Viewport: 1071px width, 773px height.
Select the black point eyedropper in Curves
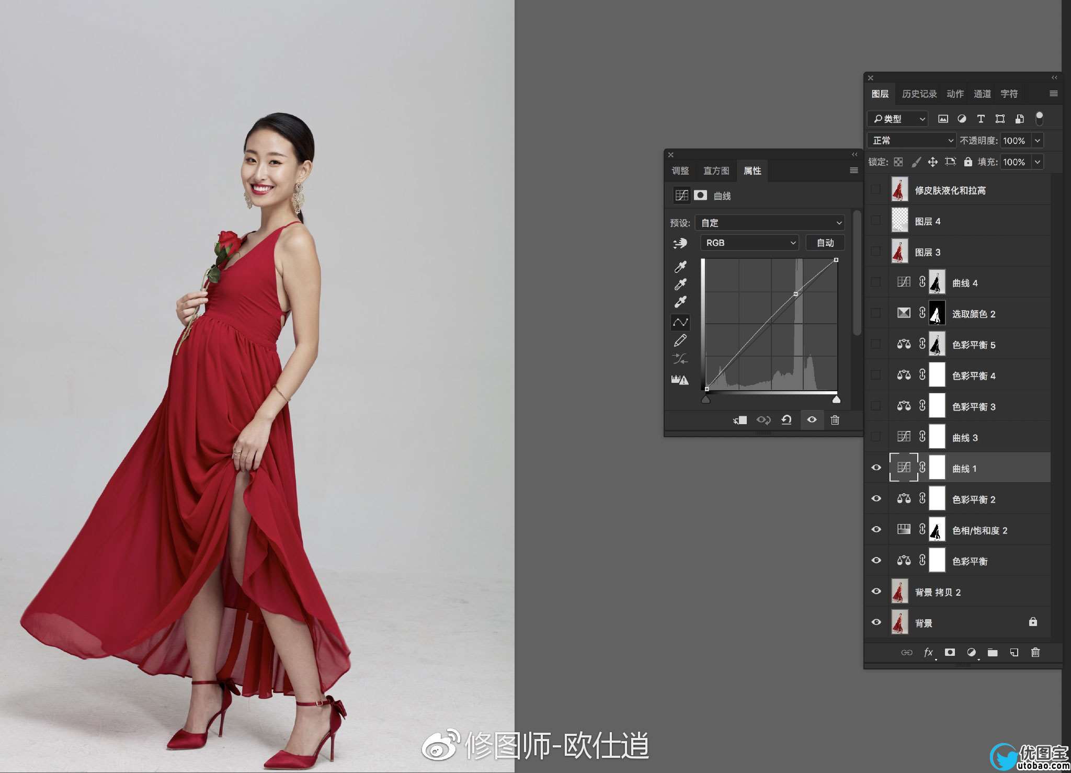[680, 267]
